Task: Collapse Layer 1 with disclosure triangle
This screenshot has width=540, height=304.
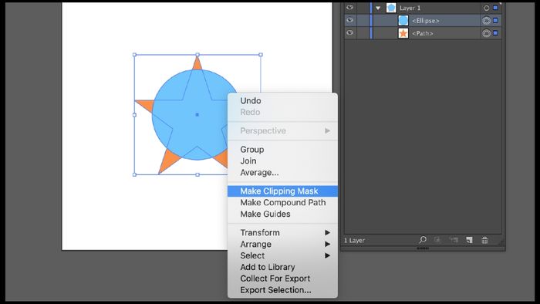Action: coord(378,8)
